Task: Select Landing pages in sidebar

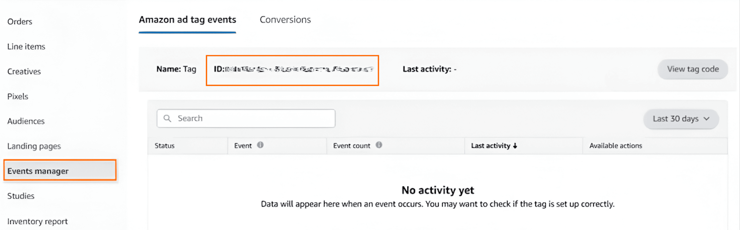Action: pos(34,146)
